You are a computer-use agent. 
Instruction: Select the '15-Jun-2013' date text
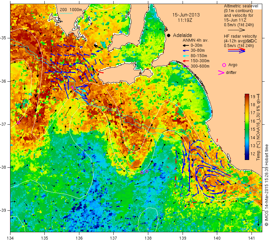point(186,15)
